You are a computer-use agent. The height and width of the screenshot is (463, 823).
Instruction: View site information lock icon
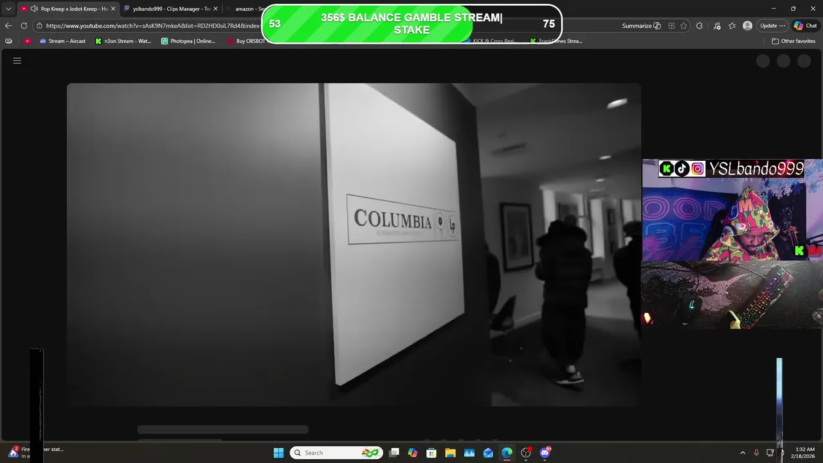tap(40, 26)
